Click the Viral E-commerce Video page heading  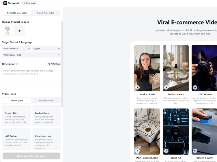(x=187, y=22)
